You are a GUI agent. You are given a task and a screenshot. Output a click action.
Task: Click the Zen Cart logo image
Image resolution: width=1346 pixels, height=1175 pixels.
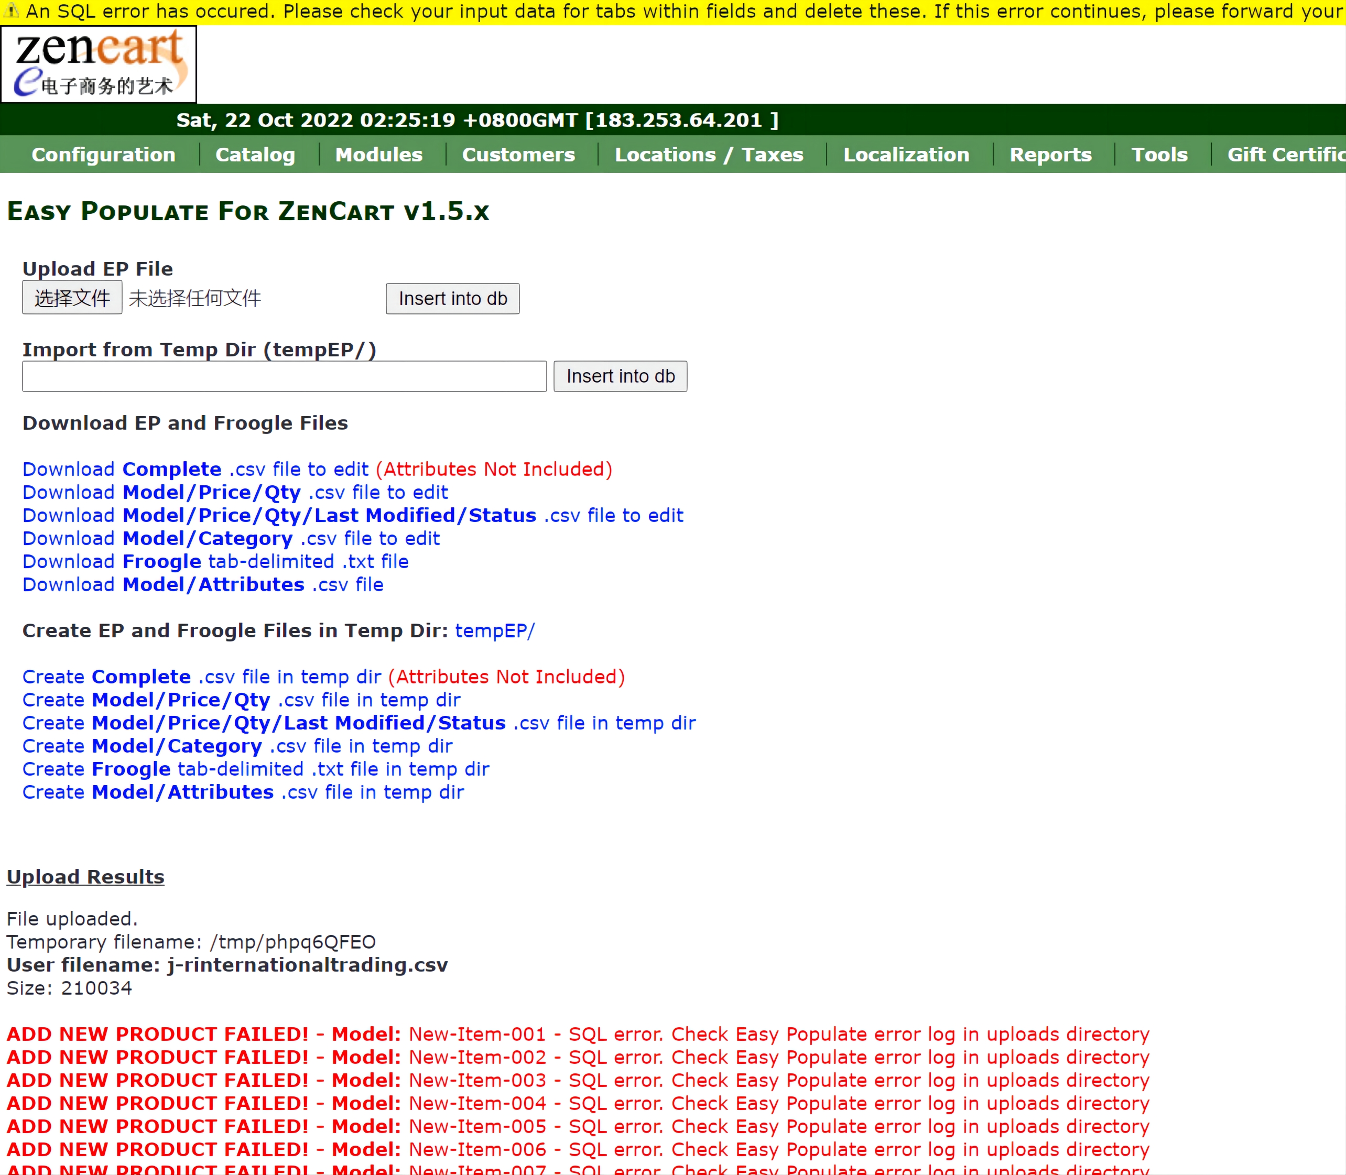click(x=99, y=64)
